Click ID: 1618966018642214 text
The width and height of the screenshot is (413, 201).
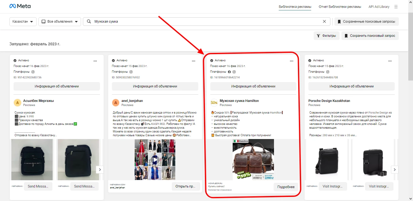point(225,77)
